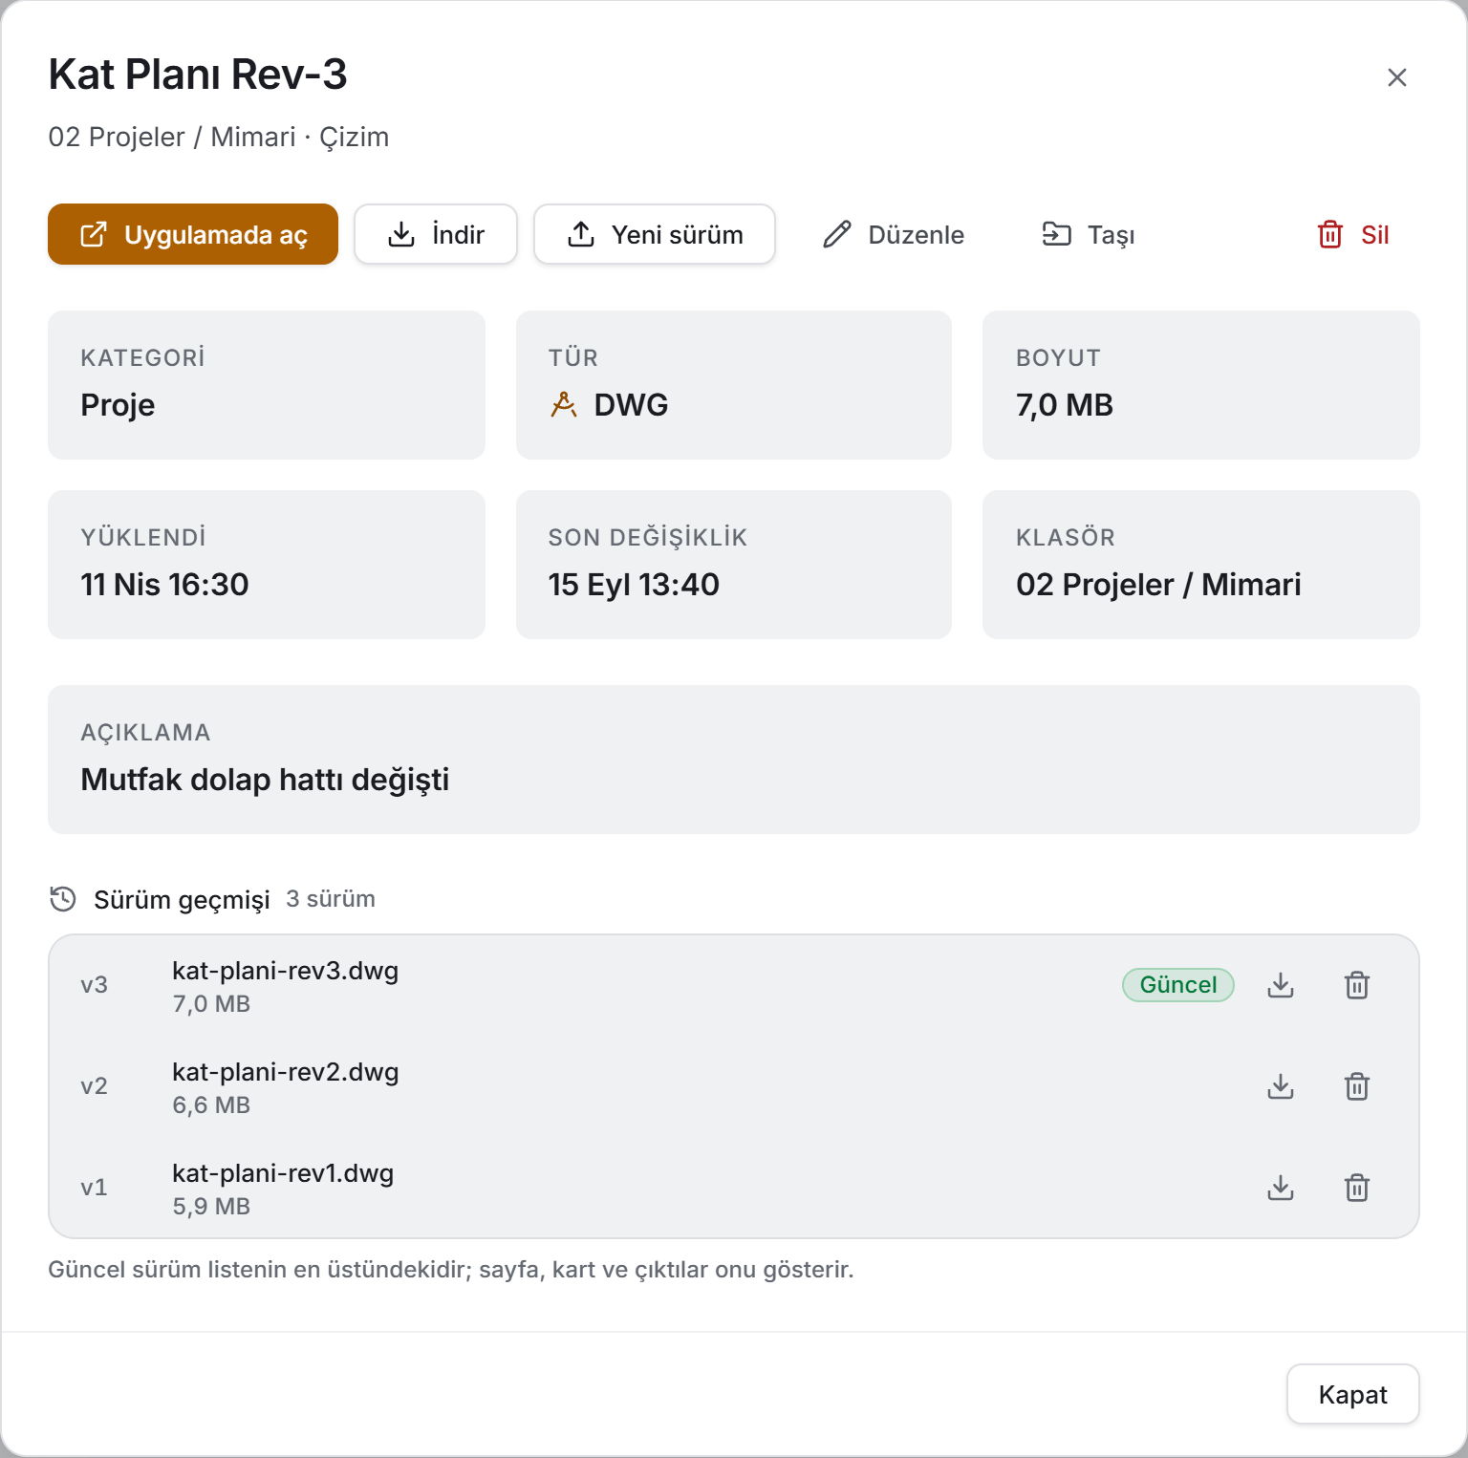Click the DWG compass type icon

[564, 405]
